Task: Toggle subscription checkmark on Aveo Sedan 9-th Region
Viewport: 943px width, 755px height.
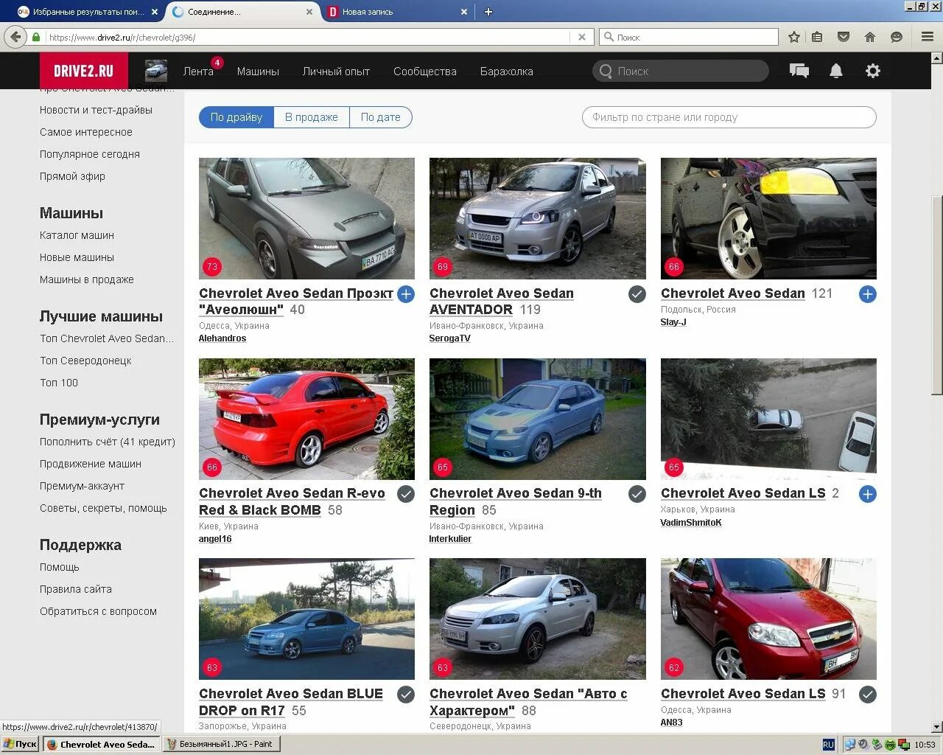Action: (637, 494)
